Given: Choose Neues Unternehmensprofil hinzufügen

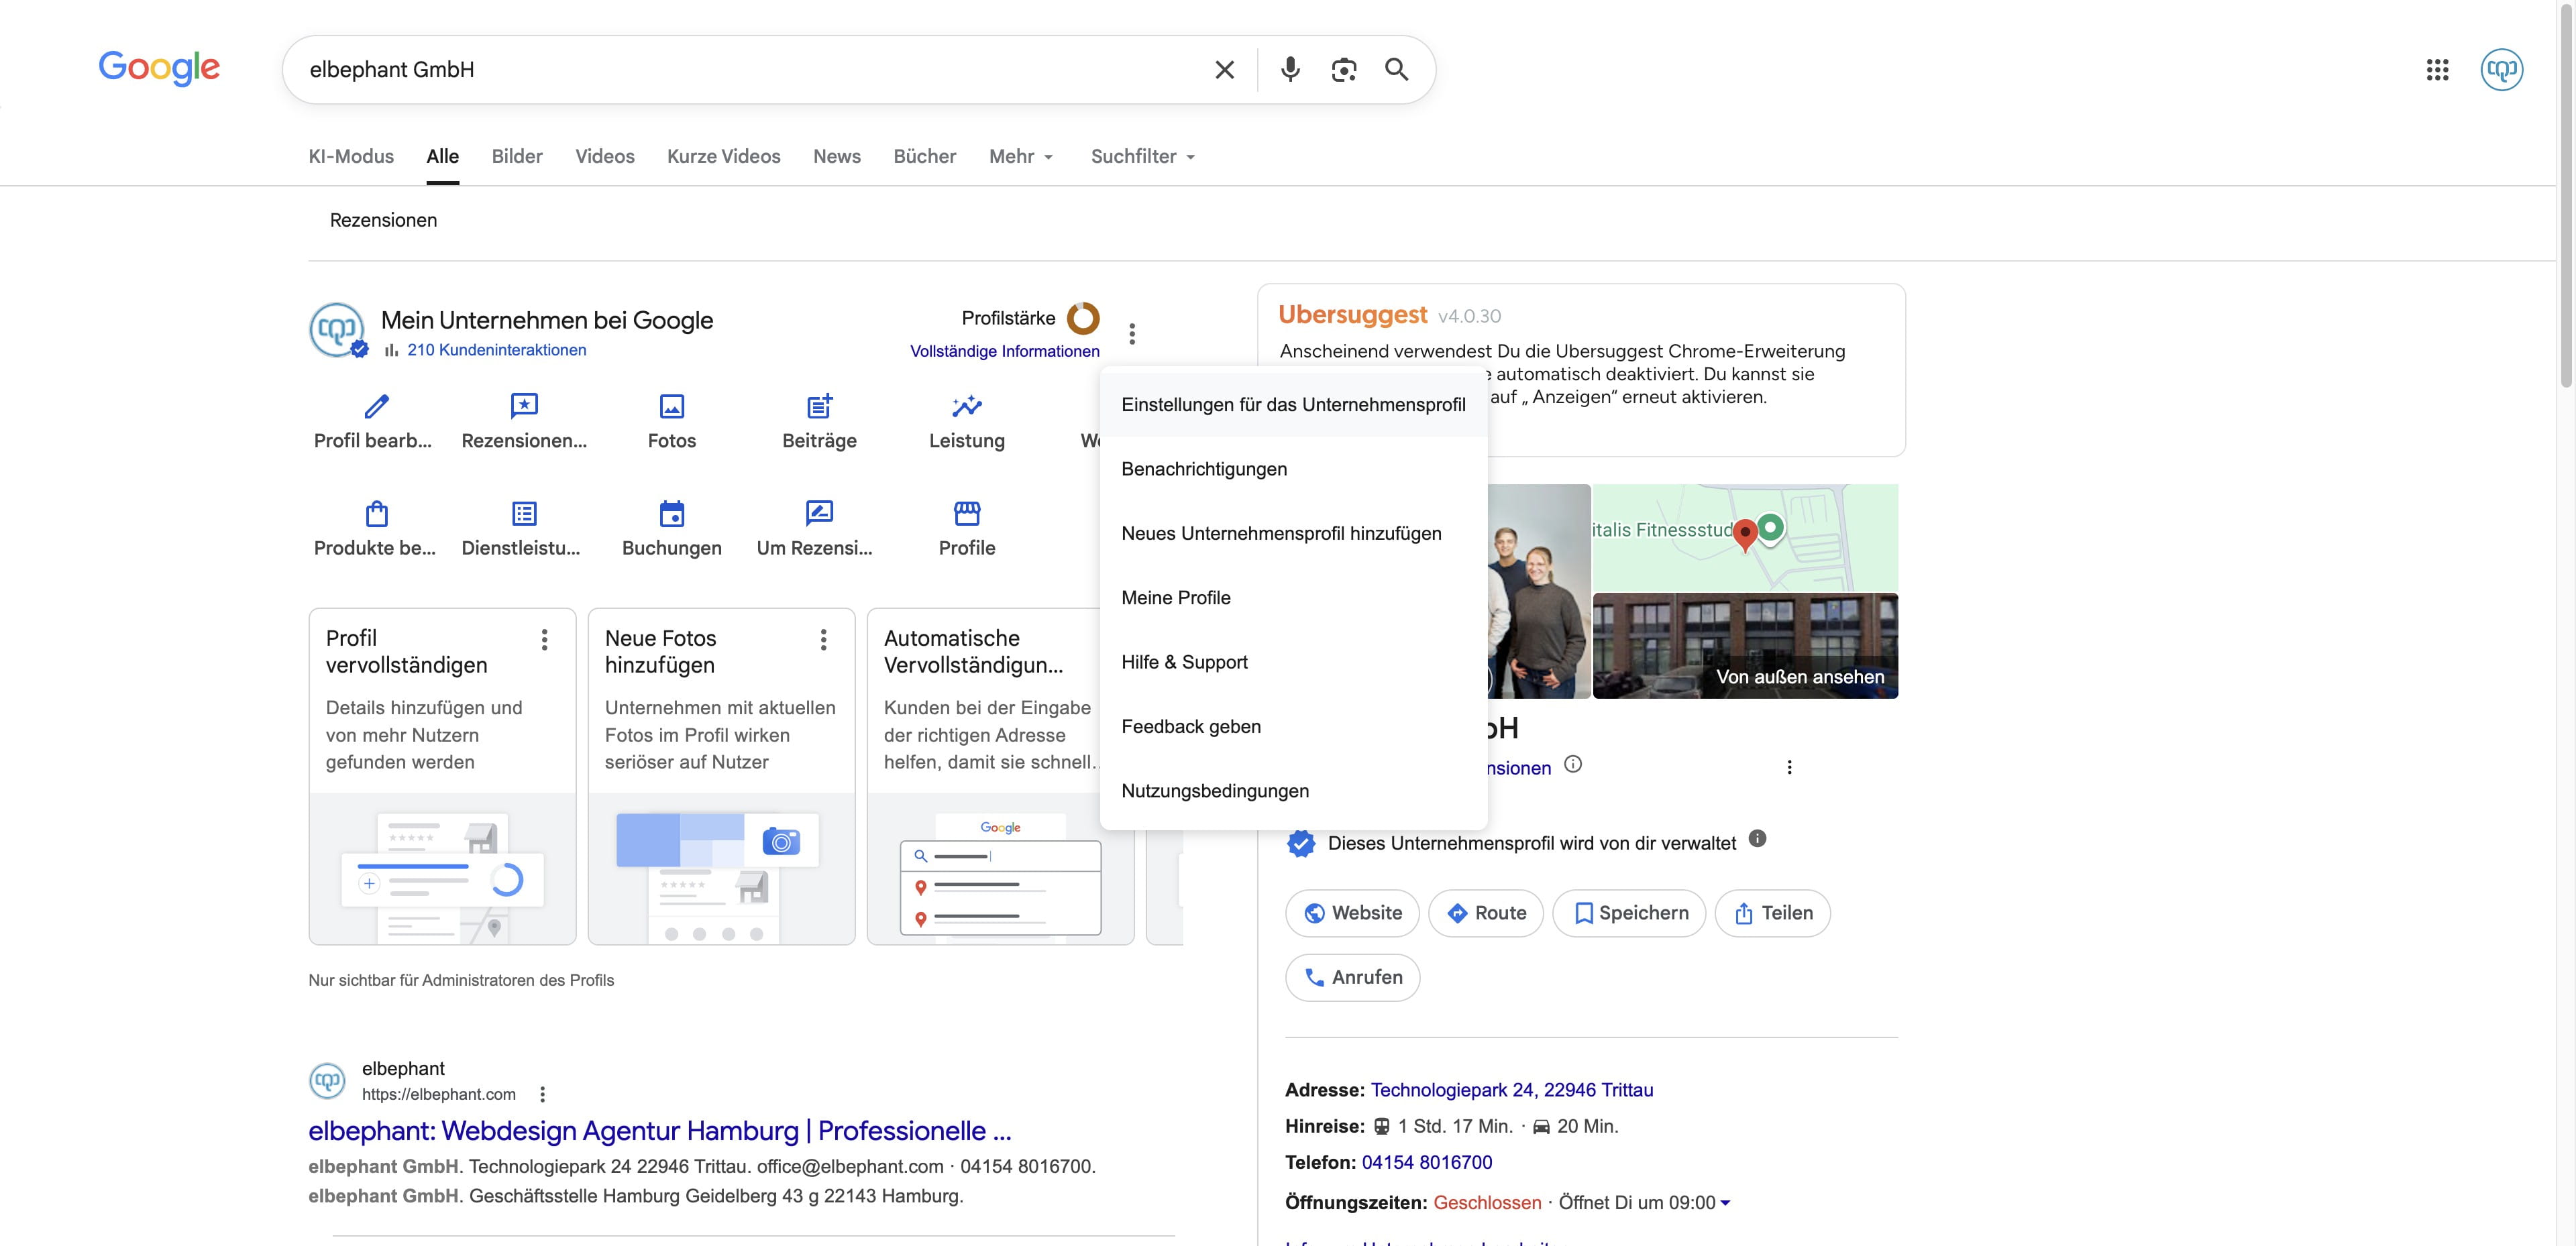Looking at the screenshot, I should pos(1293,533).
